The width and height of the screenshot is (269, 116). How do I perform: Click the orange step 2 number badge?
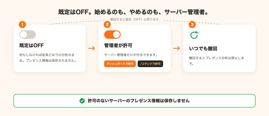(107, 25)
